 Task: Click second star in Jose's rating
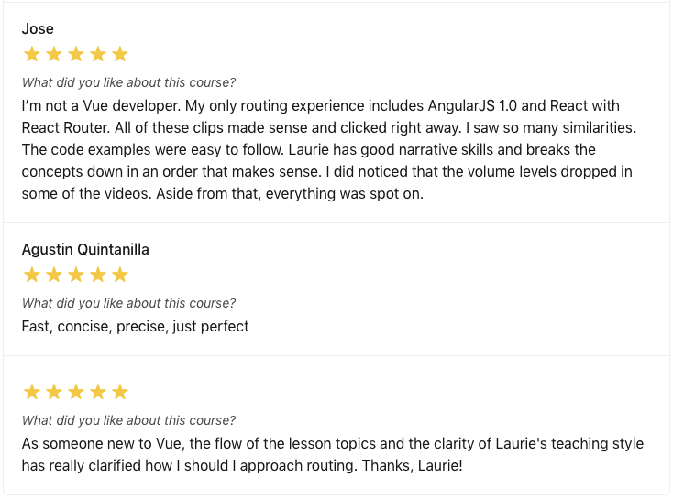pyautogui.click(x=54, y=54)
